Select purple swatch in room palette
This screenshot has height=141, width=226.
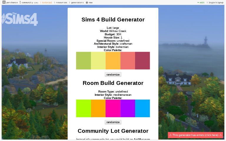128,108
